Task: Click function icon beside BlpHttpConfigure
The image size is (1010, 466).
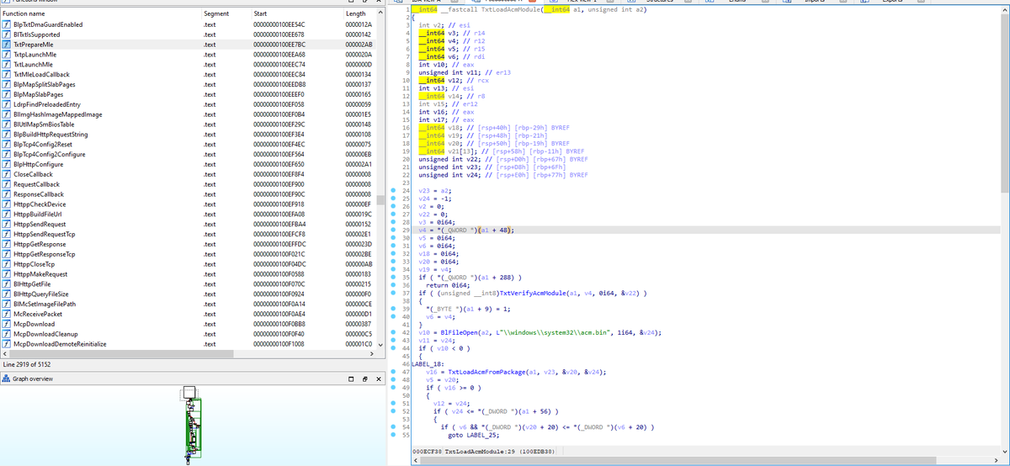Action: pyautogui.click(x=7, y=164)
